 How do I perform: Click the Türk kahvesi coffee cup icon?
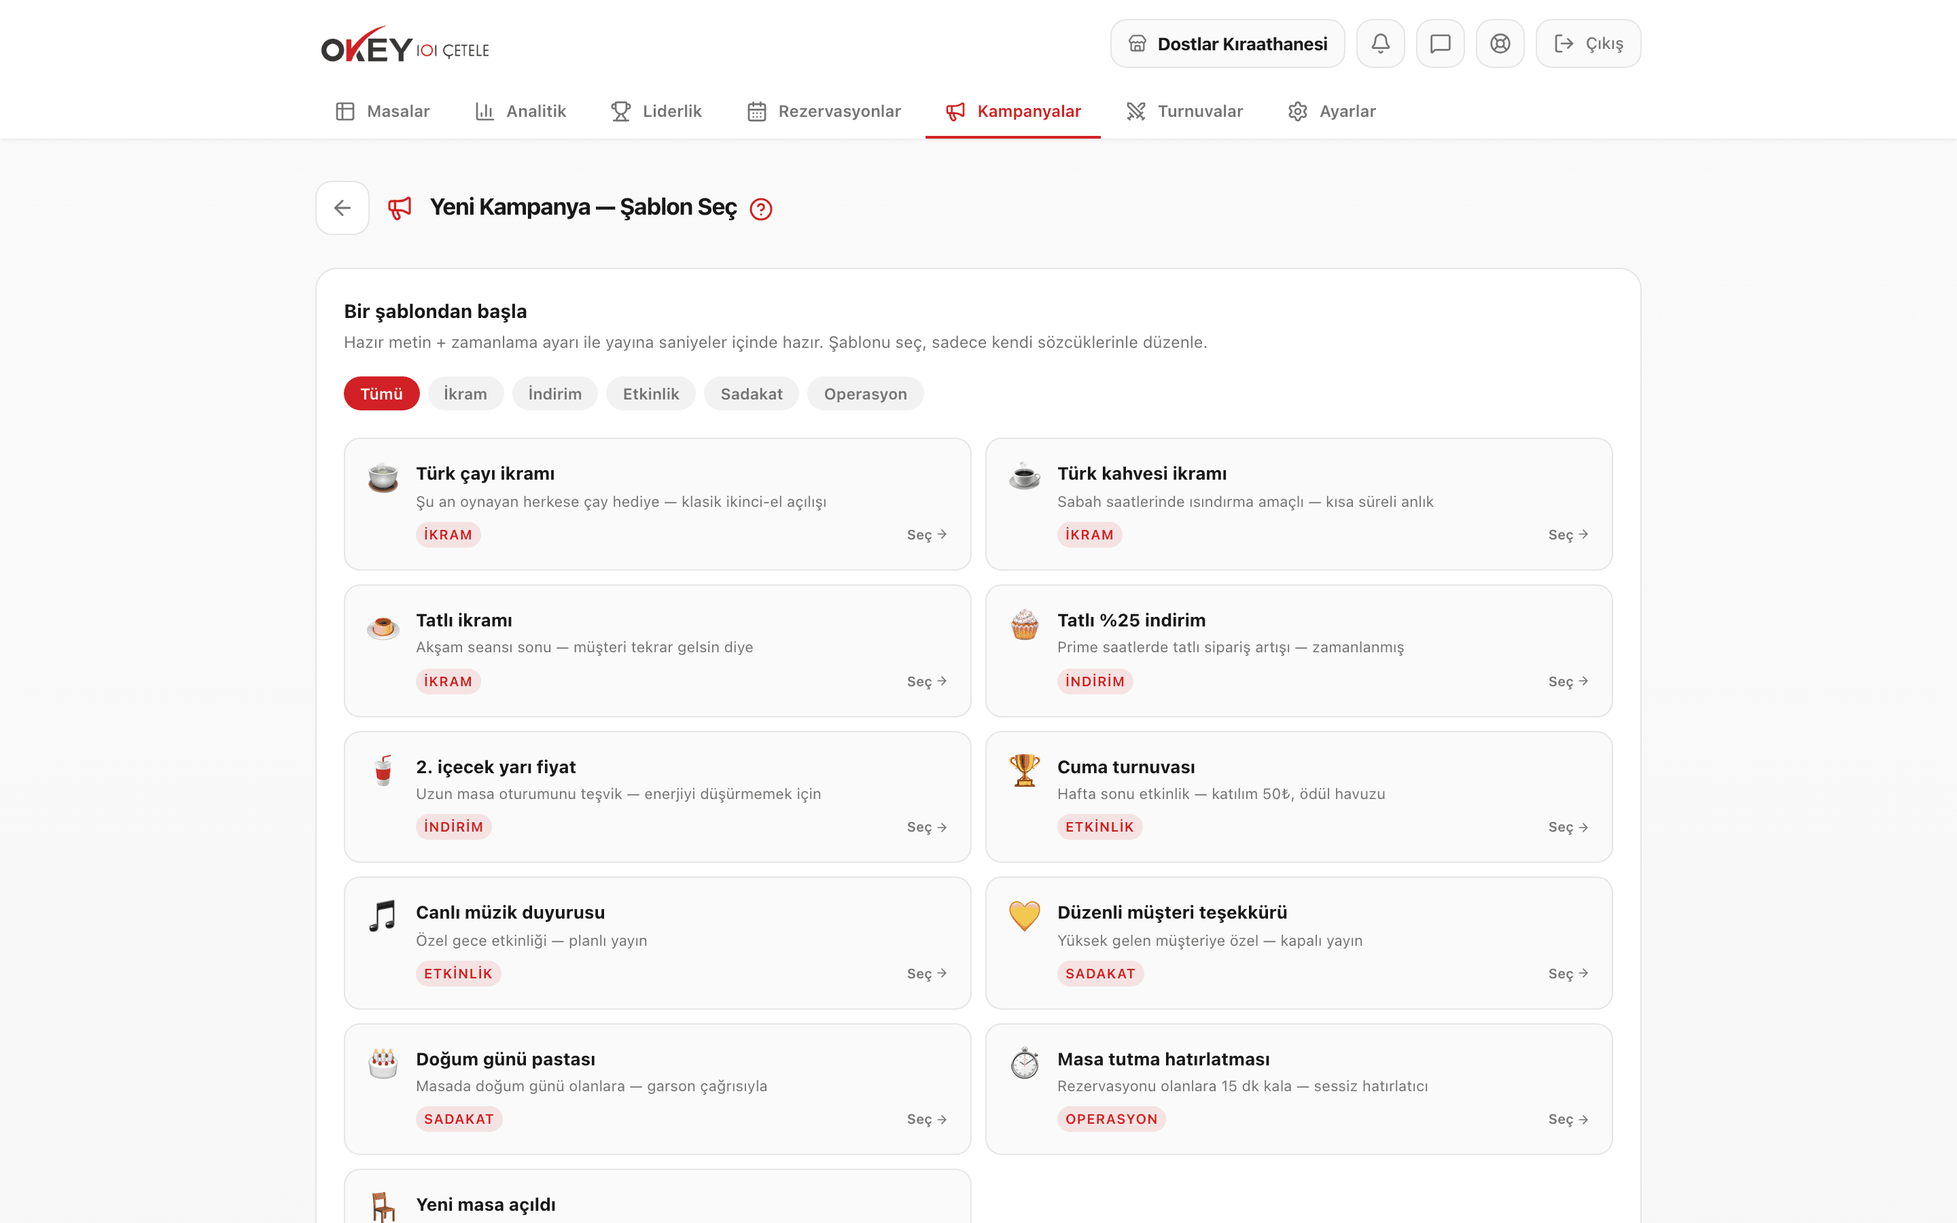pos(1025,476)
